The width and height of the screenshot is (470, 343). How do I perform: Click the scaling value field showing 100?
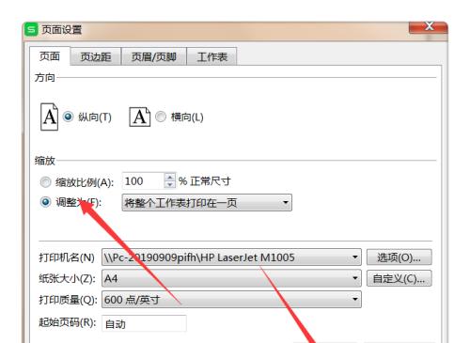click(x=143, y=181)
